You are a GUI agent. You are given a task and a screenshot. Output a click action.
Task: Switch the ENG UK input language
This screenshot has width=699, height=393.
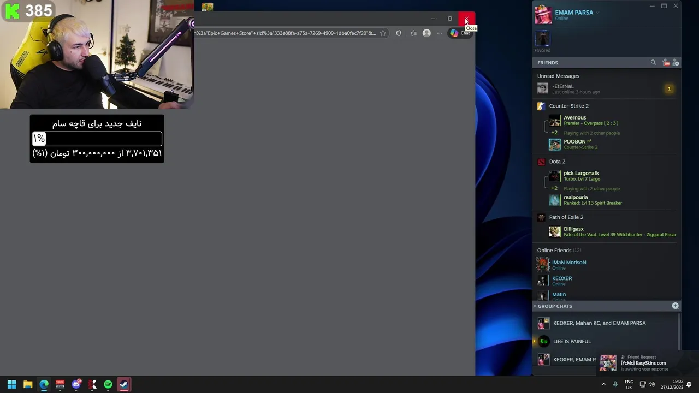click(629, 384)
